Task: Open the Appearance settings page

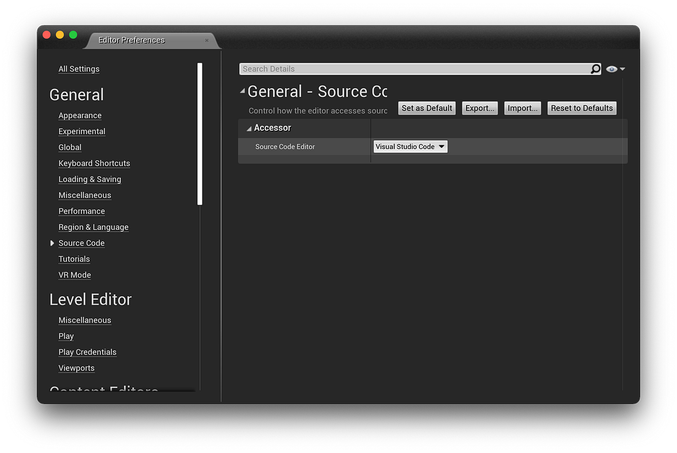Action: [x=80, y=115]
